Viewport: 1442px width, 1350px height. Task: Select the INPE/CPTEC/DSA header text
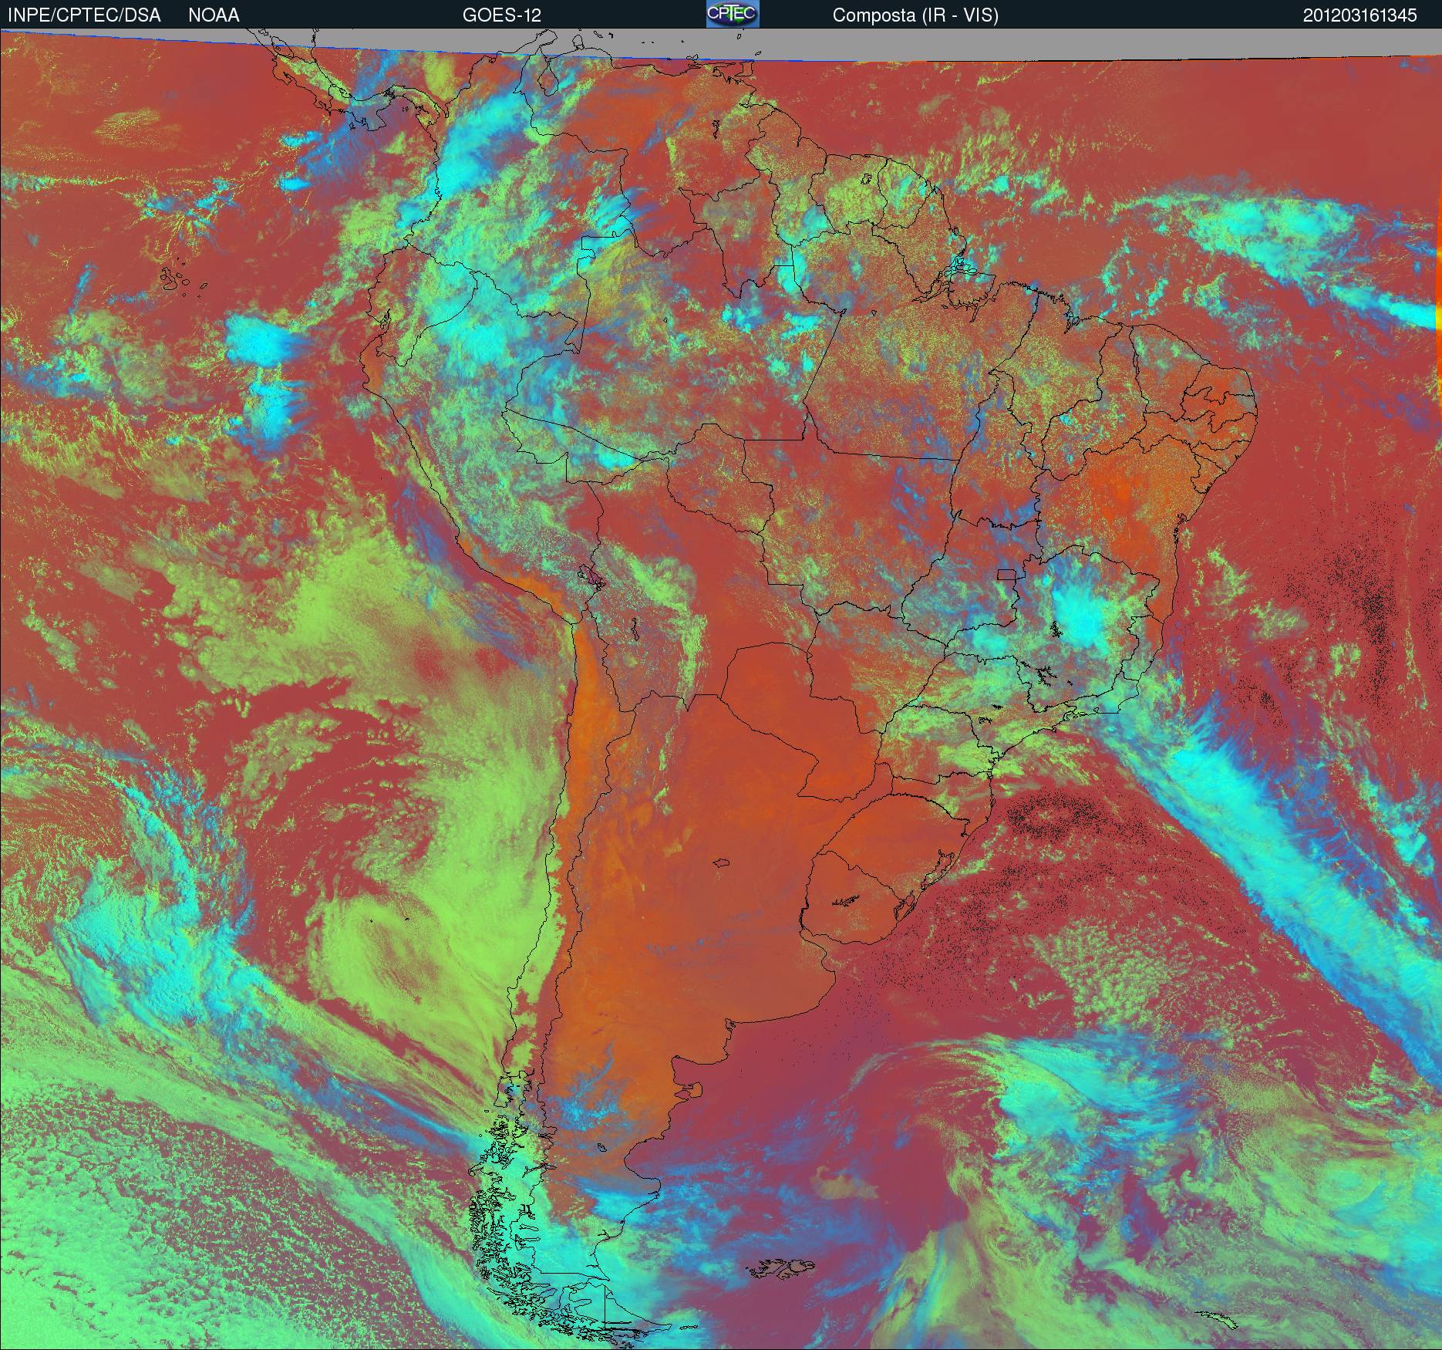[x=84, y=15]
